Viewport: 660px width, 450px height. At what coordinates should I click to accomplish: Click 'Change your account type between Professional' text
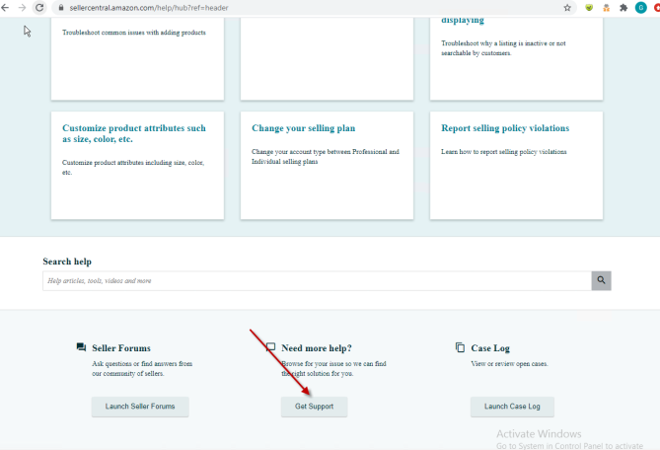tap(326, 156)
